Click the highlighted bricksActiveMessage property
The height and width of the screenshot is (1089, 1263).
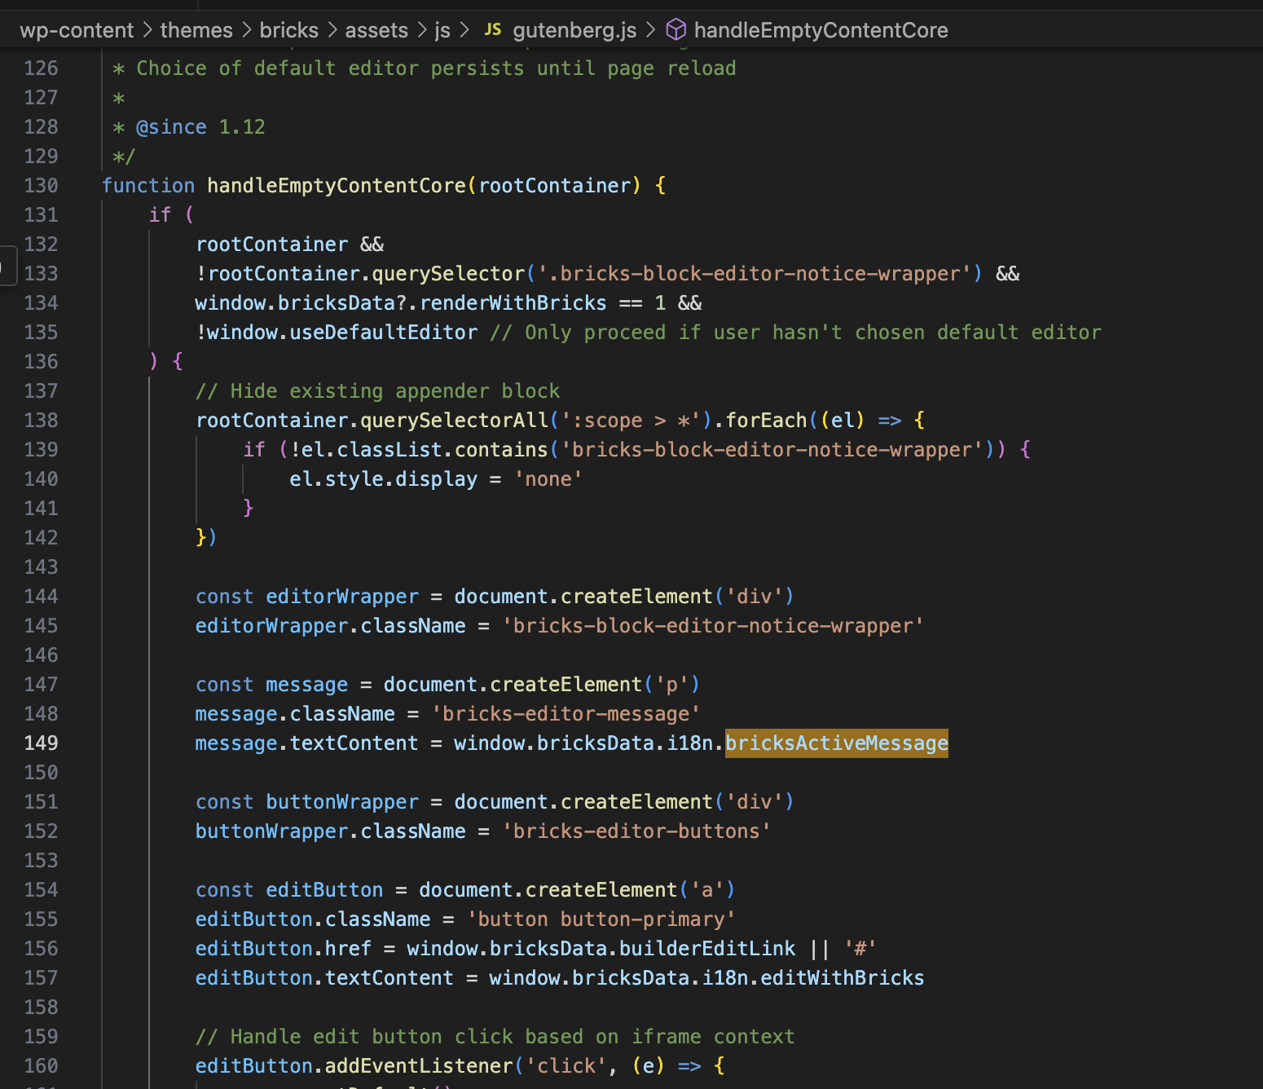point(836,743)
